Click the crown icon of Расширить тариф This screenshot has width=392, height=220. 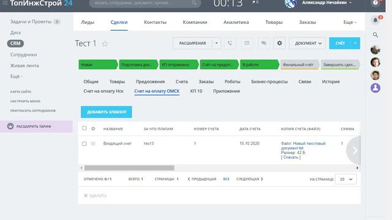10,127
